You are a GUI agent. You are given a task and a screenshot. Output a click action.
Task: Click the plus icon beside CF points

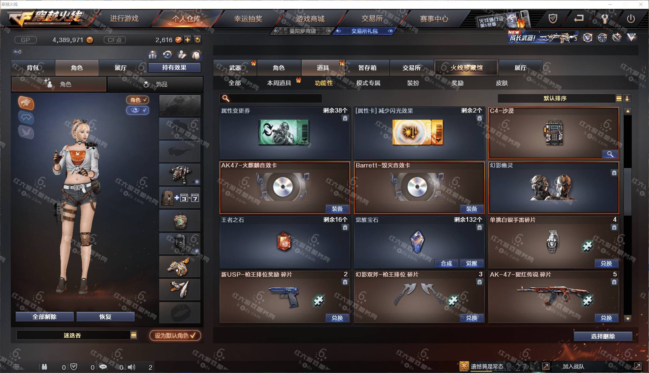[187, 40]
